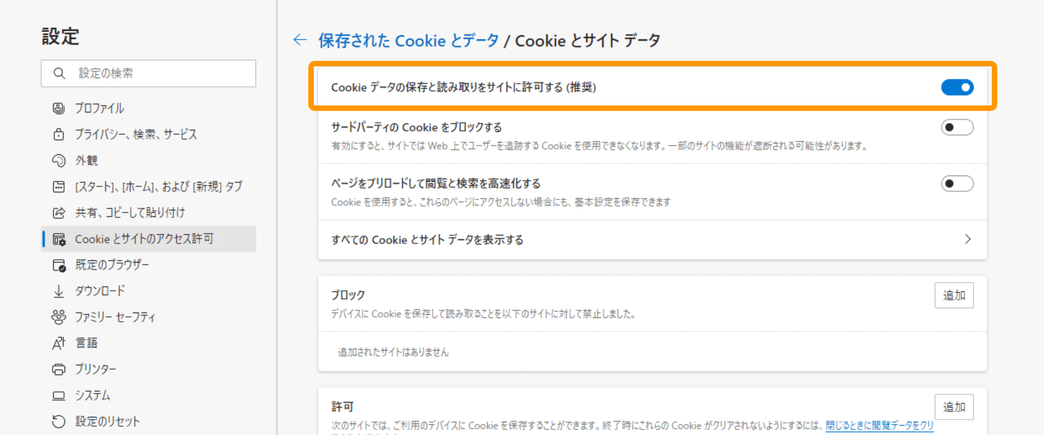Open the ダウンロード settings page
The width and height of the screenshot is (1044, 435).
101,291
